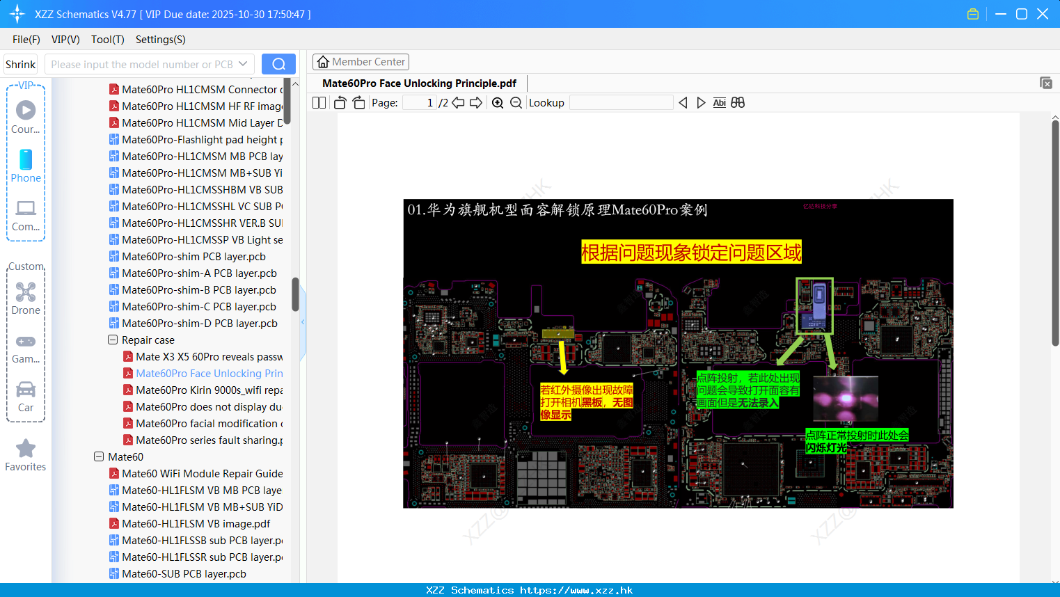Viewport: 1060px width, 597px height.
Task: Open the Member Center home button
Action: click(361, 62)
